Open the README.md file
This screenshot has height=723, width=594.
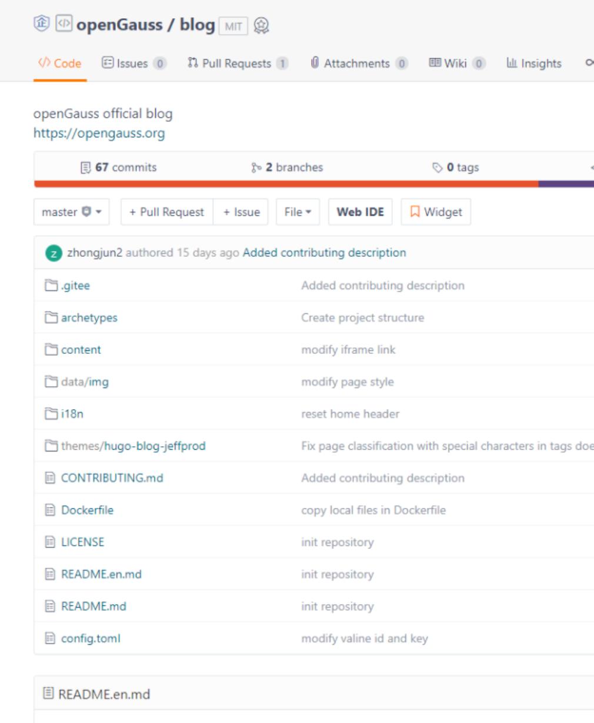click(x=94, y=606)
